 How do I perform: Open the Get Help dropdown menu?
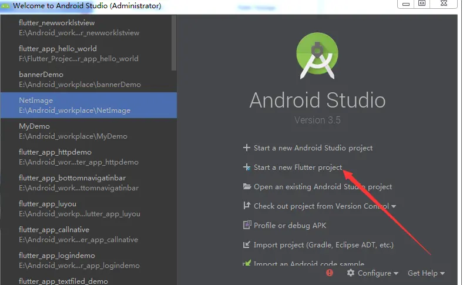(x=426, y=273)
